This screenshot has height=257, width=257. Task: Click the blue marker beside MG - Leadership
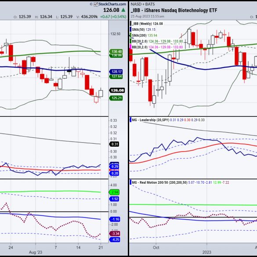(130, 120)
